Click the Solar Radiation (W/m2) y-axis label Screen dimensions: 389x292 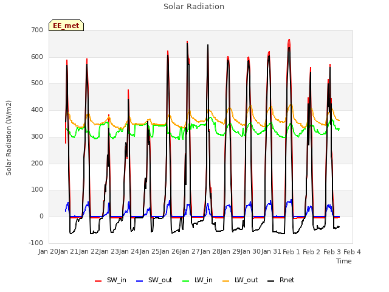click(x=9, y=138)
